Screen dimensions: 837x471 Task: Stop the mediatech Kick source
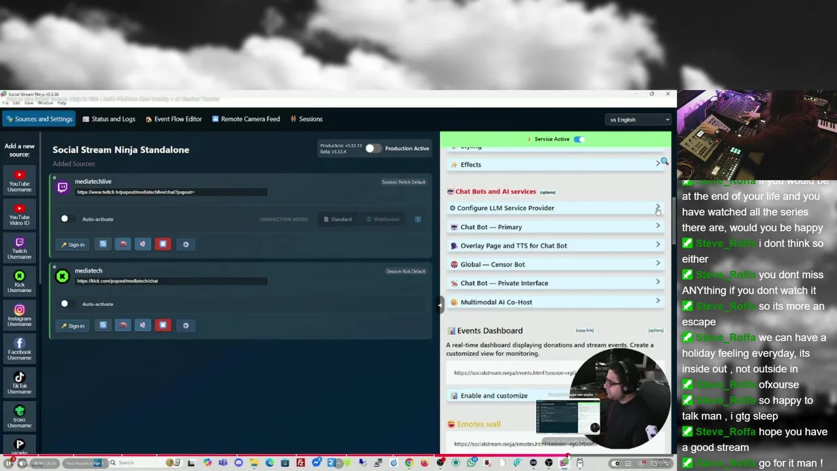click(x=163, y=325)
